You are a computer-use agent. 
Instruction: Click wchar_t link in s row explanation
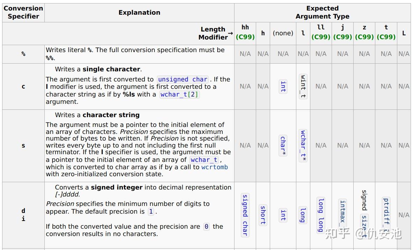[204, 160]
